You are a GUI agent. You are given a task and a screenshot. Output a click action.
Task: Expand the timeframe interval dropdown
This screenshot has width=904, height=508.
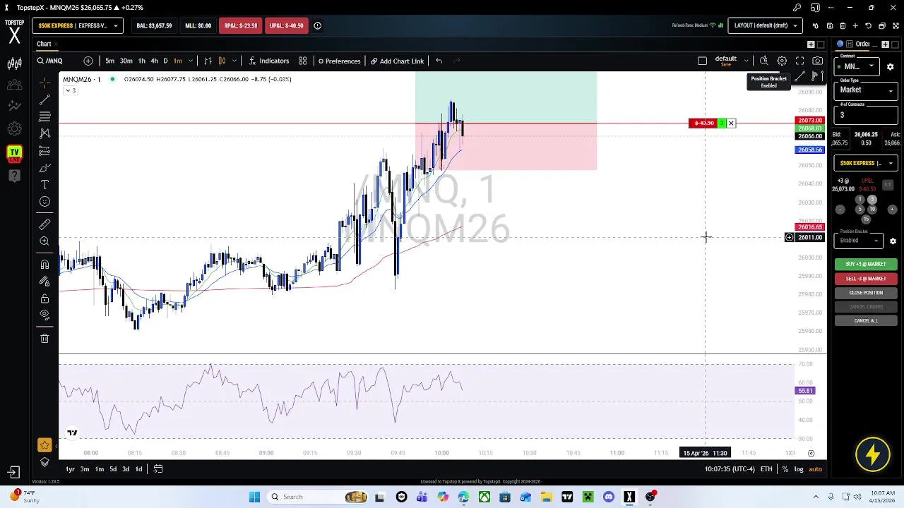[x=191, y=61]
